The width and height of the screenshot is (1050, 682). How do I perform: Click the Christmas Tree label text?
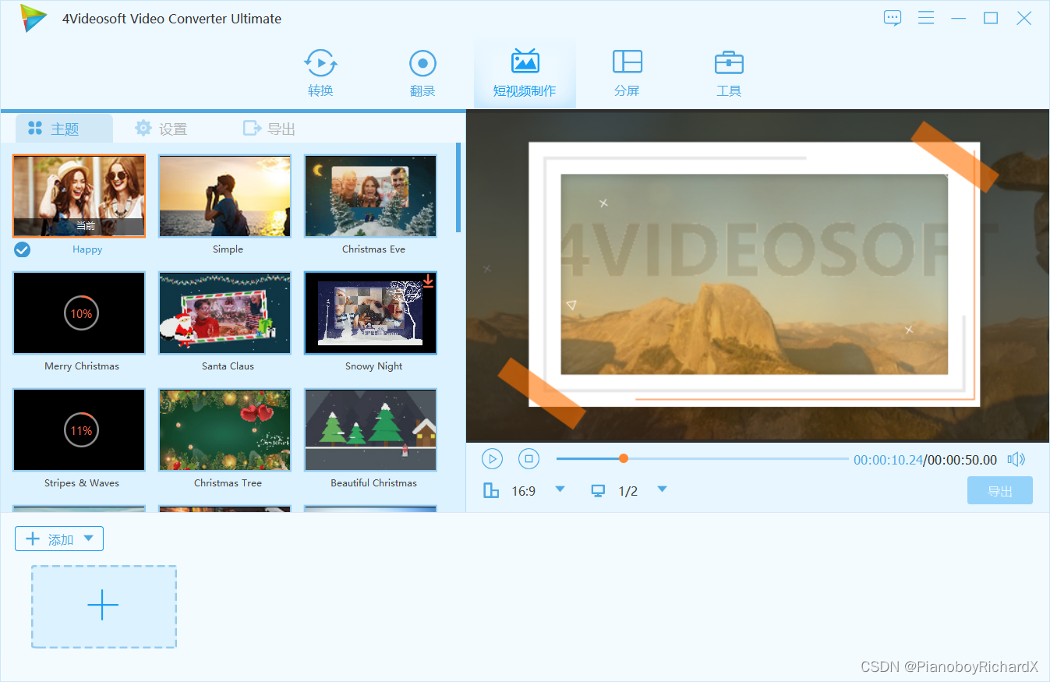(228, 483)
